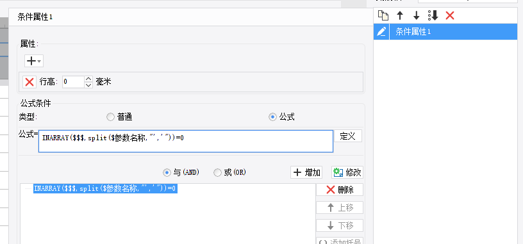Click the 定义 button
Image resolution: width=523 pixels, height=244 pixels.
tap(348, 136)
